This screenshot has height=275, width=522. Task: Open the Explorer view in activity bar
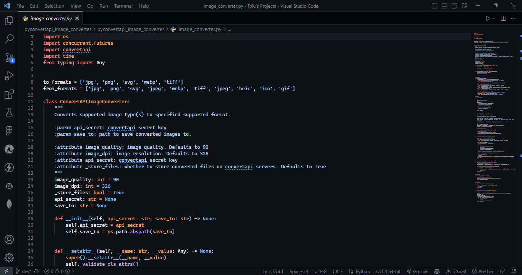9,20
